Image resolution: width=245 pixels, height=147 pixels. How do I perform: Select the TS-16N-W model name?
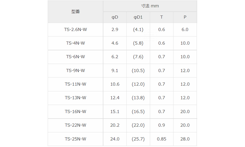tap(75, 111)
